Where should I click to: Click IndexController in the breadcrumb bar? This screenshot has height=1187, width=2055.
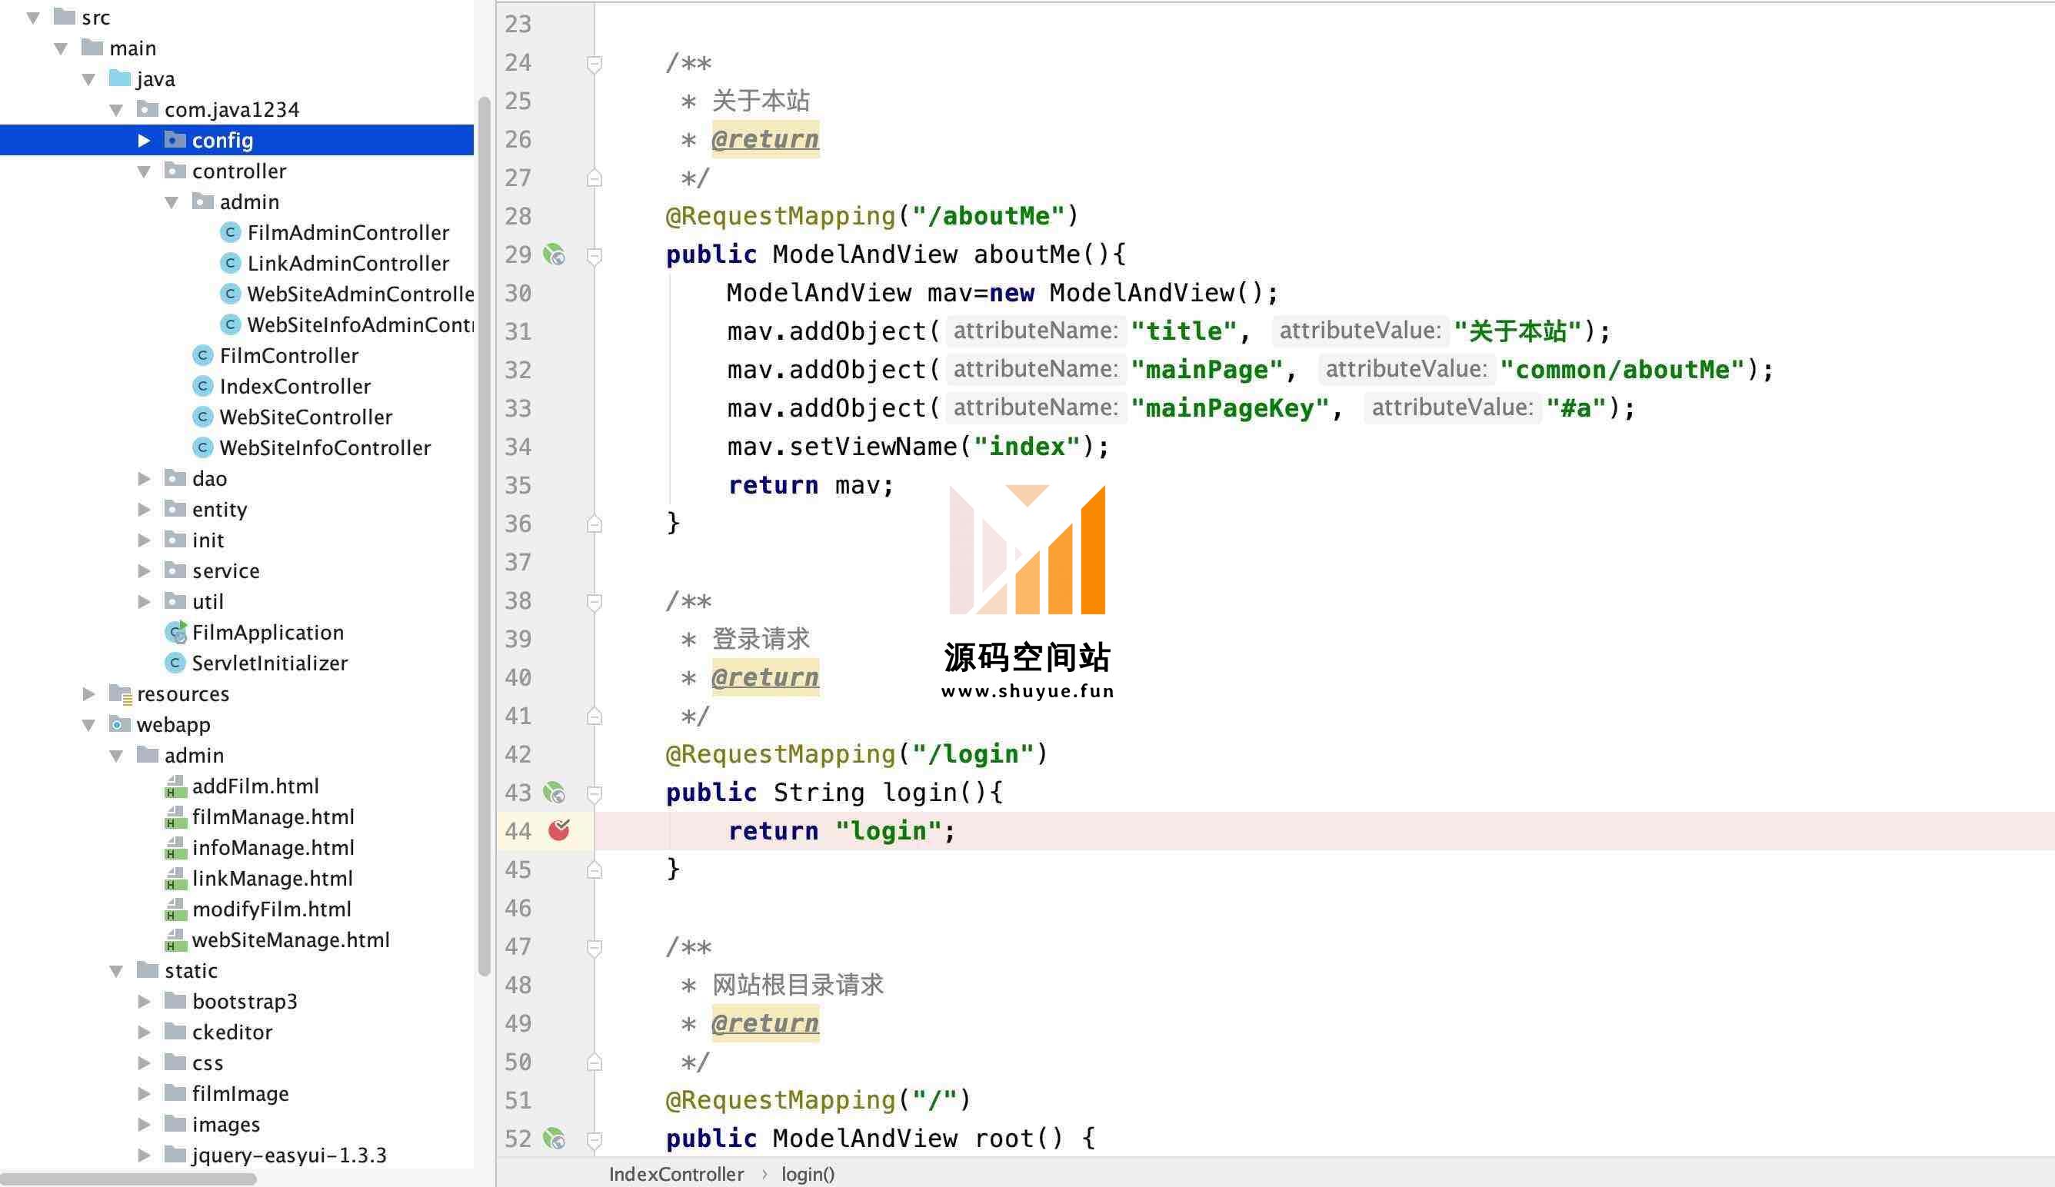(676, 1174)
